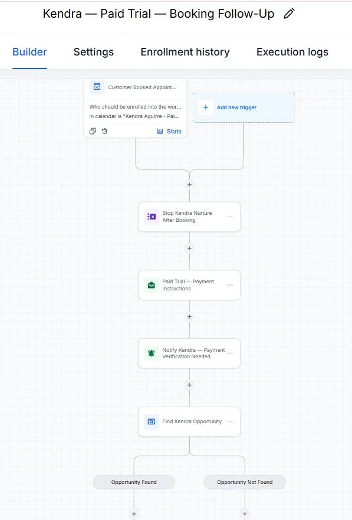Click the "In calendar is Kendra Aguirre" filter text
The height and width of the screenshot is (520, 352).
coord(134,116)
